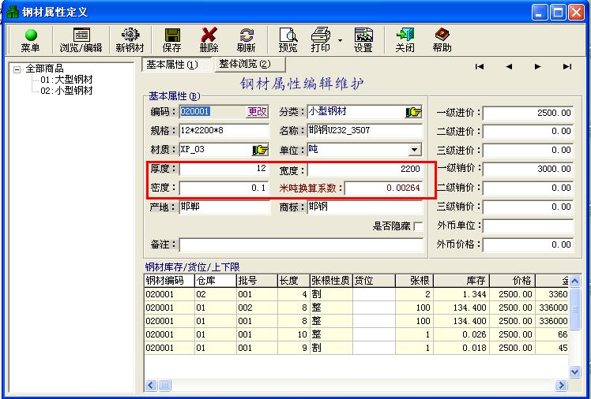Open the 单位 unit dropdown
The image size is (591, 399).
(414, 150)
